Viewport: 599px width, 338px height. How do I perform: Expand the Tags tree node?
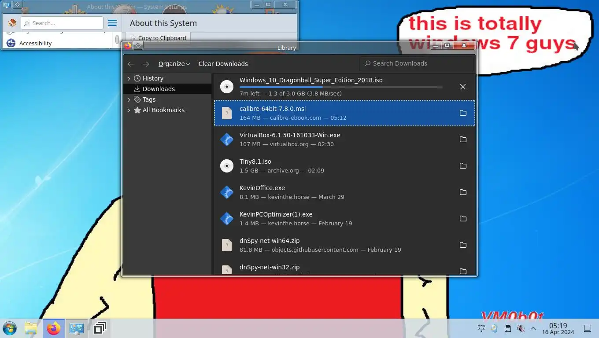click(x=129, y=99)
